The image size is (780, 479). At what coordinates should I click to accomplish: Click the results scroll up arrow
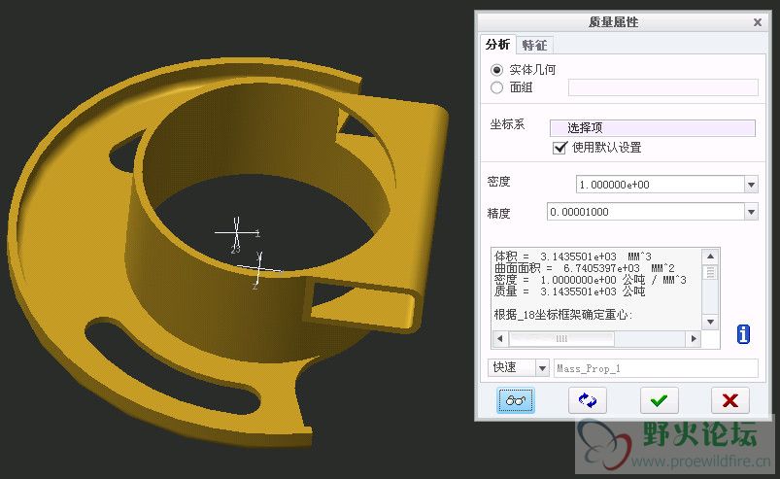(710, 257)
